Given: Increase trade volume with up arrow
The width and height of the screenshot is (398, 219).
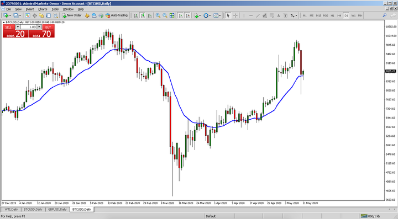Looking at the screenshot, I should coord(39,27).
